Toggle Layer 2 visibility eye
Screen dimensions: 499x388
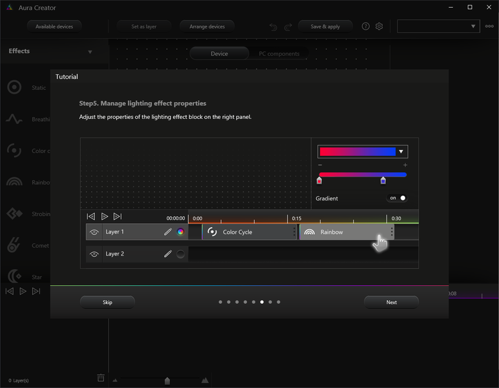pyautogui.click(x=94, y=254)
